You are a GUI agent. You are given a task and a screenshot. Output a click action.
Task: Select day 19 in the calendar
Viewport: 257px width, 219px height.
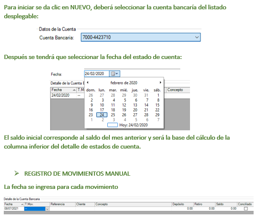pyautogui.click(x=124, y=110)
